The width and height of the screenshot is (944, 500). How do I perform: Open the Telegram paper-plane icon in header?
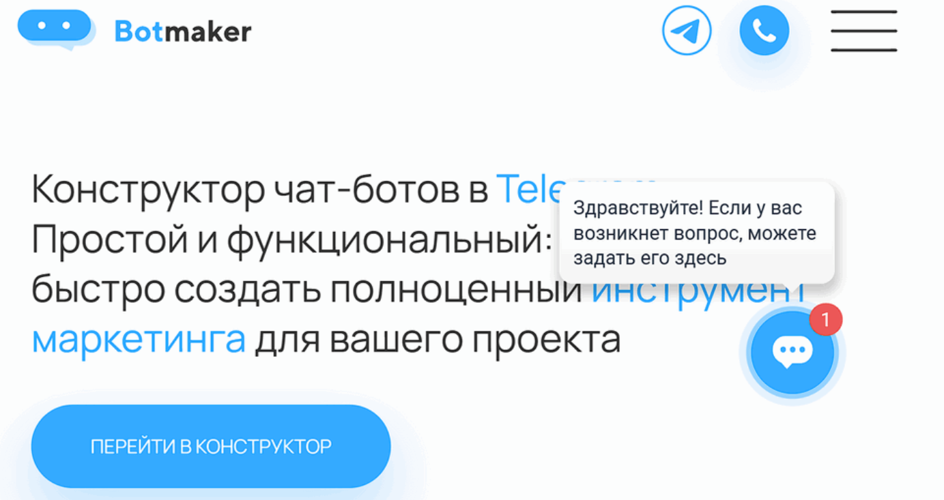(687, 31)
